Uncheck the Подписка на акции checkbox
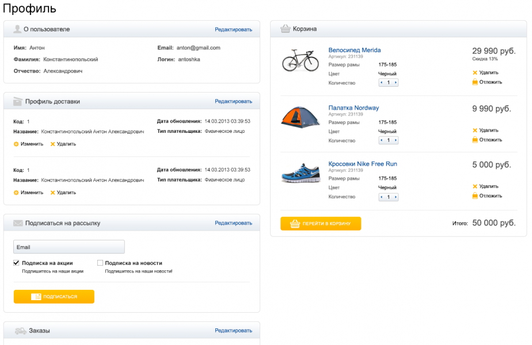Viewport: 532px width, 345px height. pyautogui.click(x=16, y=263)
